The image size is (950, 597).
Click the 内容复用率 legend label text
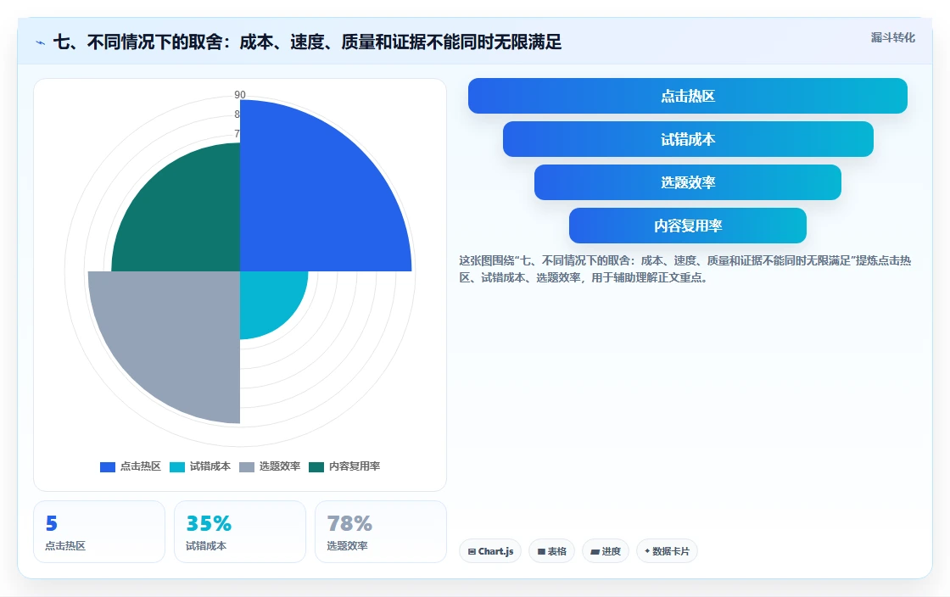(x=355, y=466)
